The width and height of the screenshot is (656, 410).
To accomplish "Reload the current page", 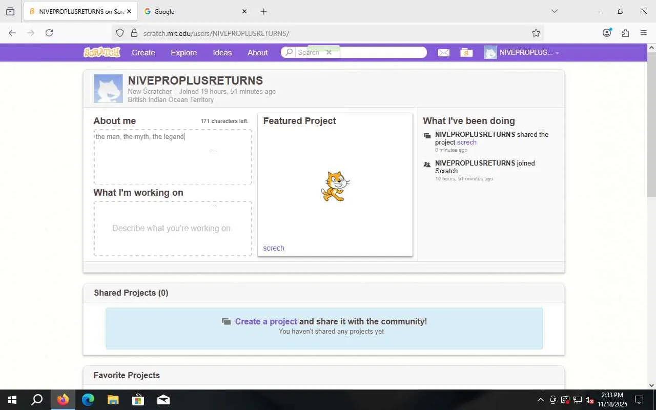I will (x=49, y=33).
